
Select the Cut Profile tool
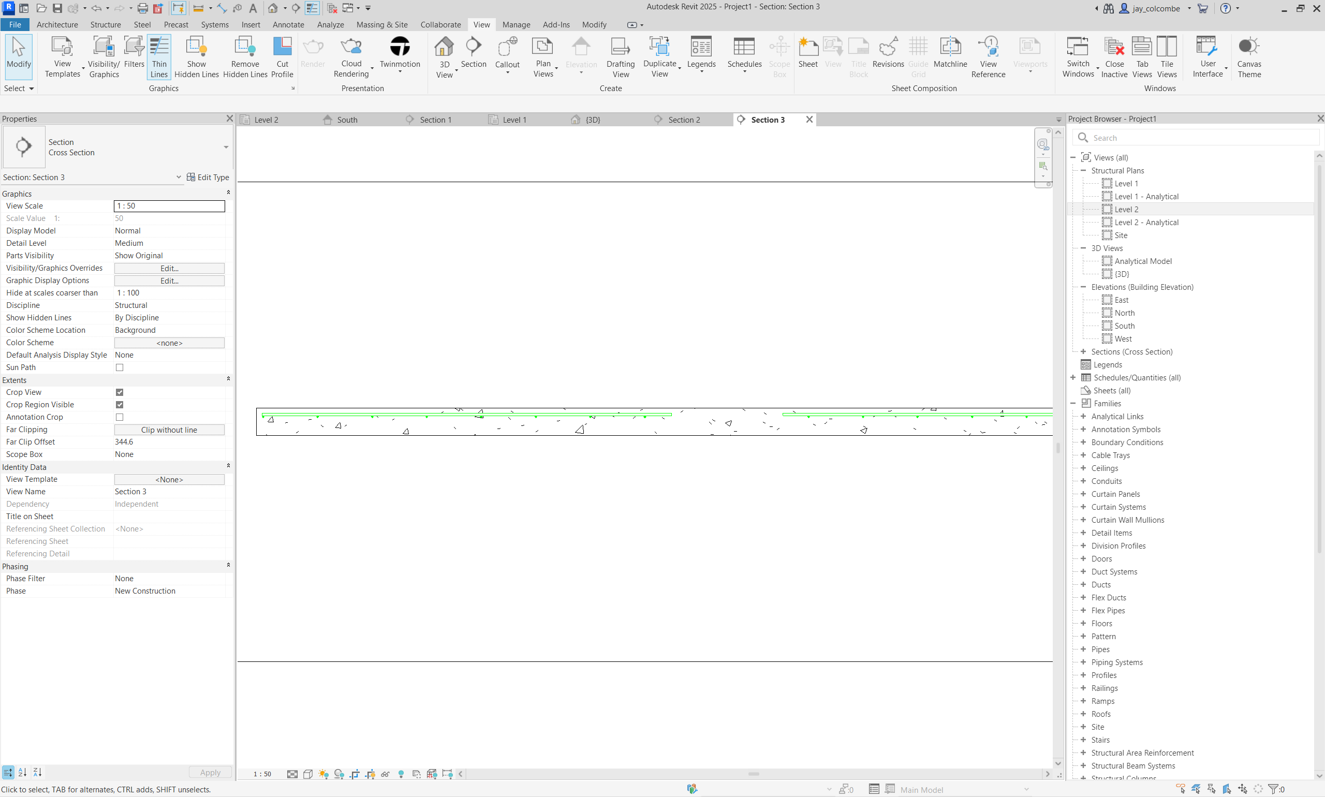pyautogui.click(x=282, y=56)
